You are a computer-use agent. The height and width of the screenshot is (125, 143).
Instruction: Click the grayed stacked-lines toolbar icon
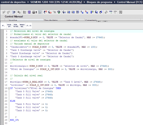tap(54, 12)
